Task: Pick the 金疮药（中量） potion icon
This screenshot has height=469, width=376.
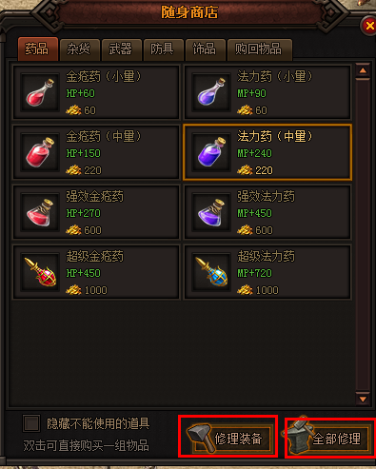Action: (x=40, y=152)
